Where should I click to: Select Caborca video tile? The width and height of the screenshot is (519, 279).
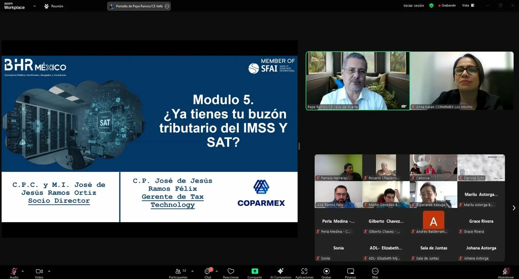point(433,168)
